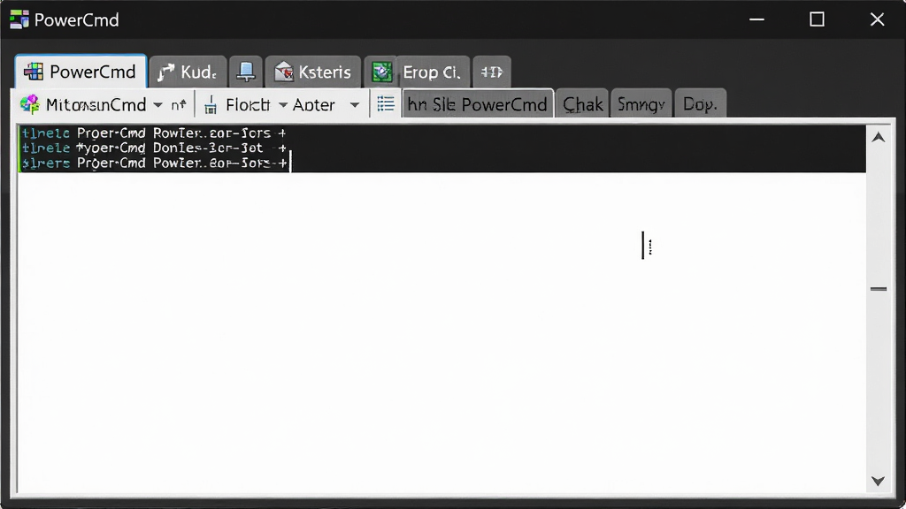
Task: Open the Smngy tab
Action: pyautogui.click(x=641, y=104)
